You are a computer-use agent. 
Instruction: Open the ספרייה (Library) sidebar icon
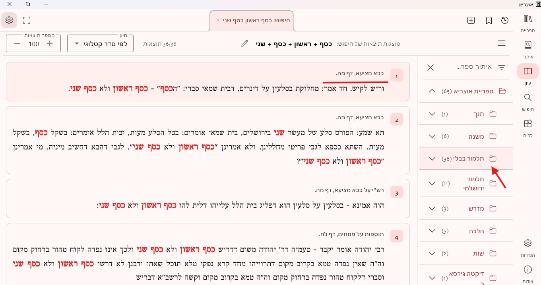coord(527,23)
